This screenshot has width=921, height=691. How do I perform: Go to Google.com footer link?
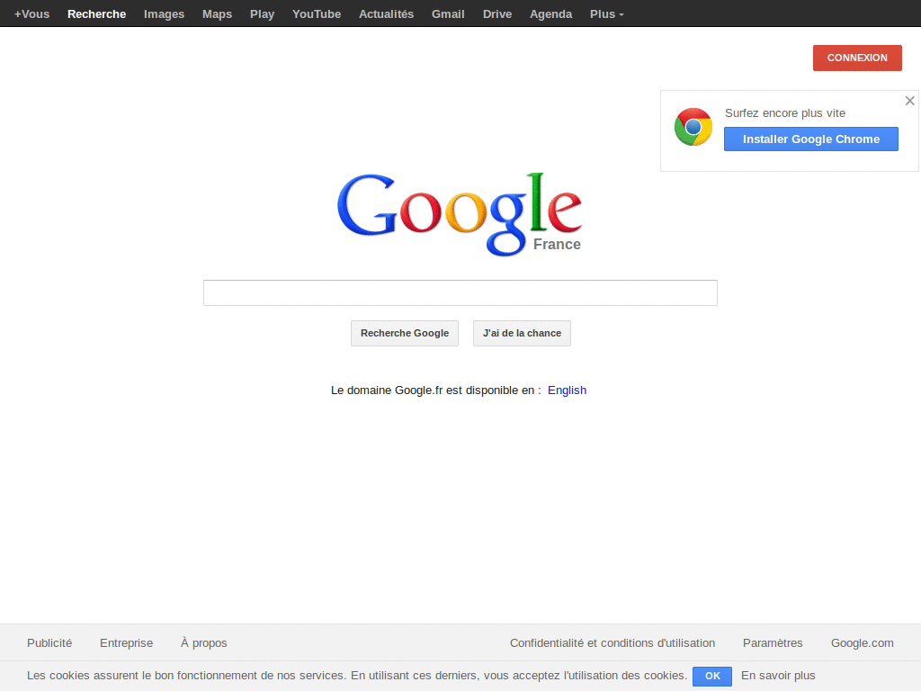[862, 642]
